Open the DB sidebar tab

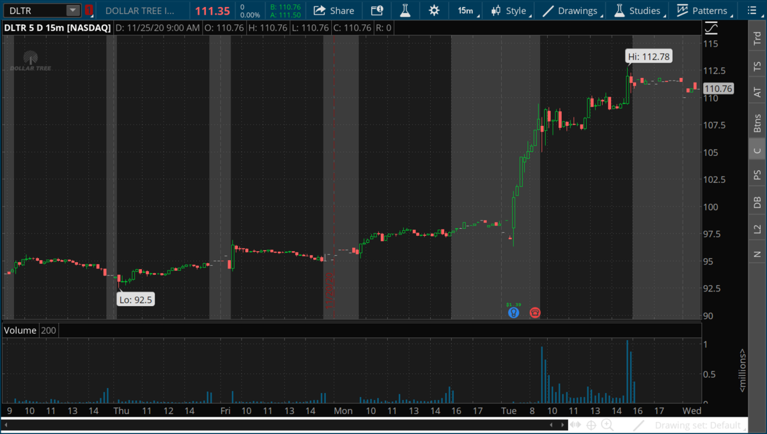(757, 202)
